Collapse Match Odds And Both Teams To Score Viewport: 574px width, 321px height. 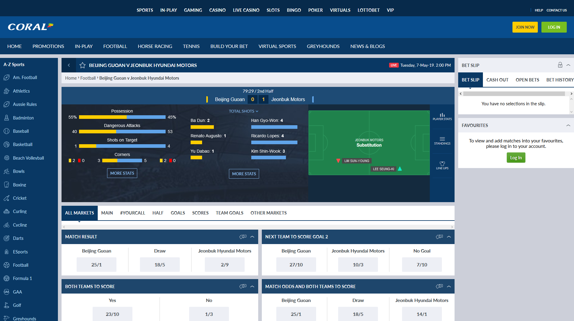point(449,286)
